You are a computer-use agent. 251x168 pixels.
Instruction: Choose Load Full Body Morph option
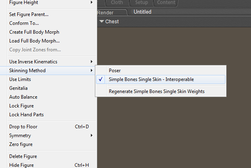(x=34, y=41)
